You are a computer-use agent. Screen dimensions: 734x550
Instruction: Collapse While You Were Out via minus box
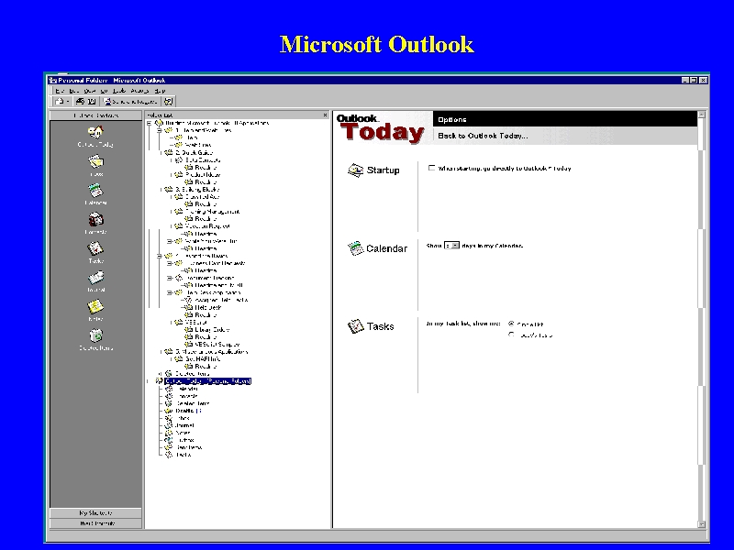(x=170, y=241)
